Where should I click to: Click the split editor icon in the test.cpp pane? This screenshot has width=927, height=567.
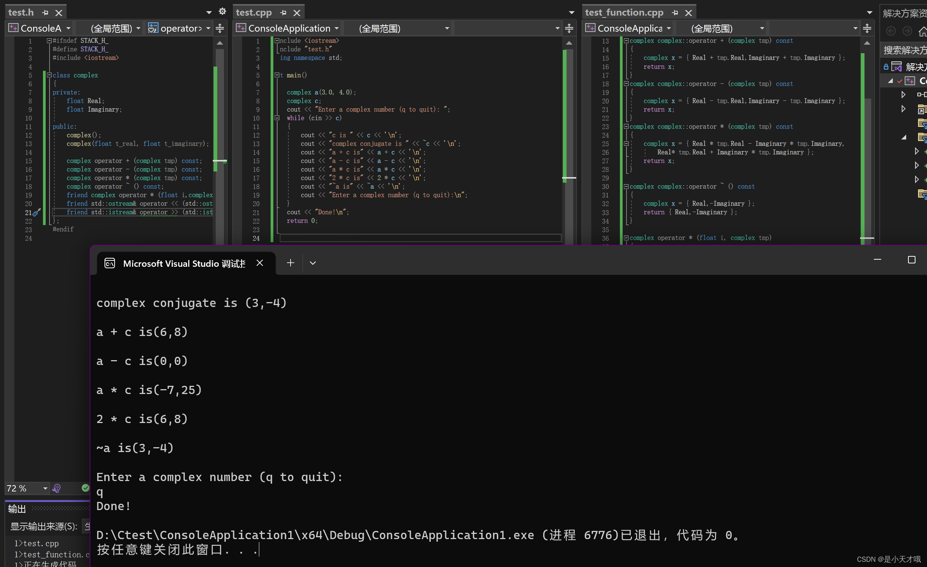[x=569, y=28]
